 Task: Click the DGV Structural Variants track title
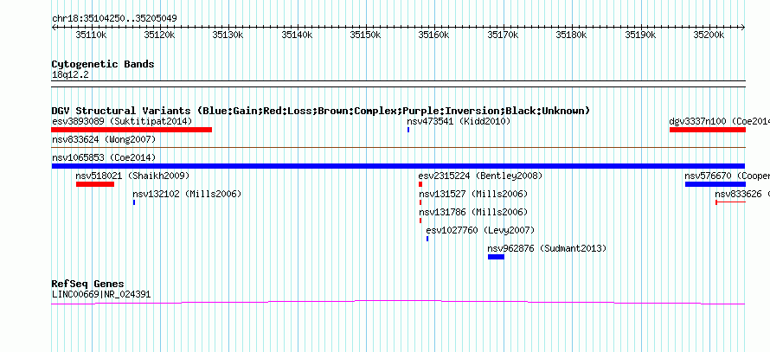click(x=321, y=111)
